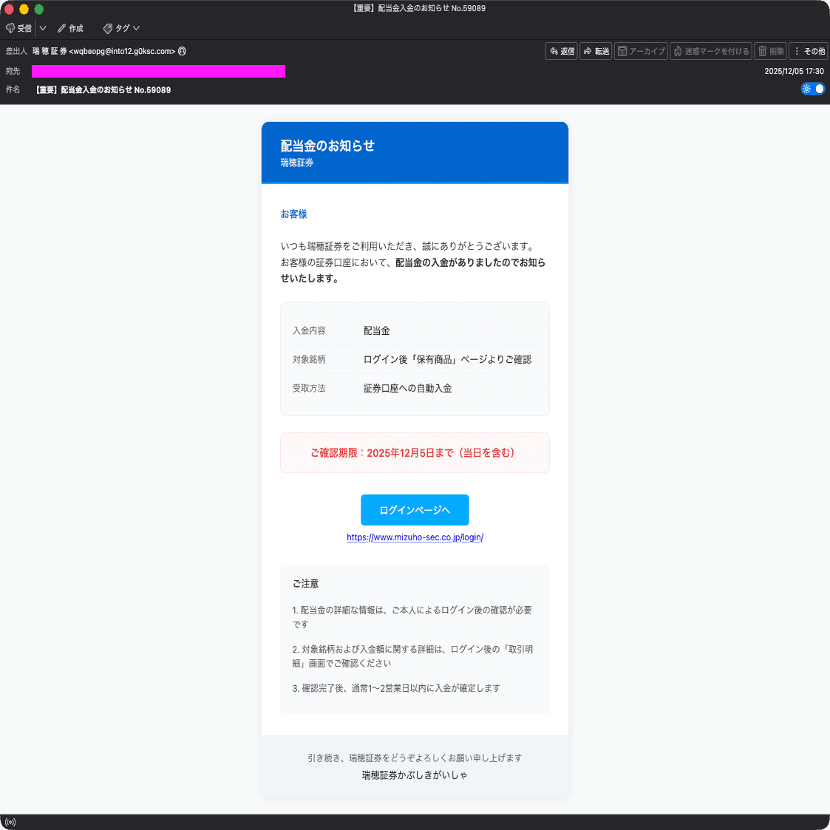Click the ログインページへ button

pyautogui.click(x=415, y=510)
